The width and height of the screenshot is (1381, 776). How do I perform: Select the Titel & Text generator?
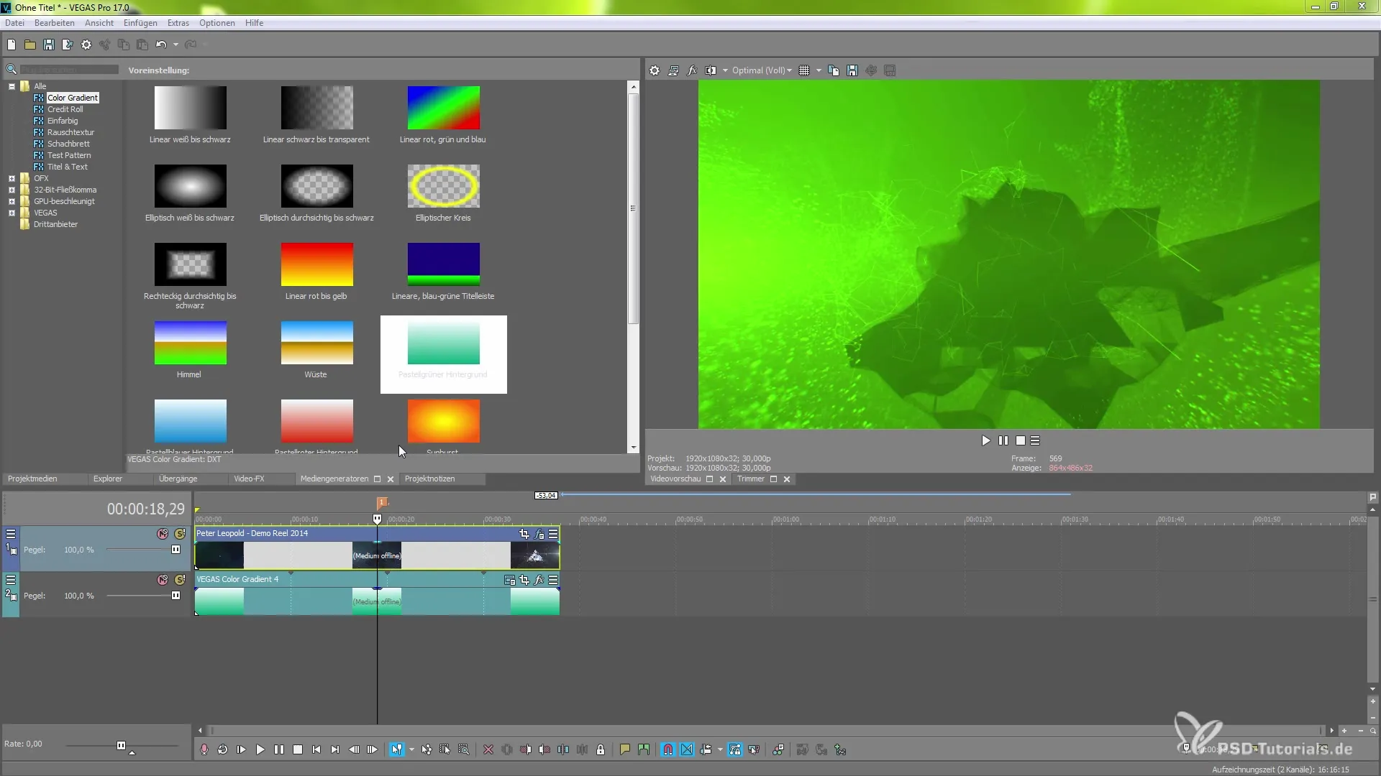(68, 167)
